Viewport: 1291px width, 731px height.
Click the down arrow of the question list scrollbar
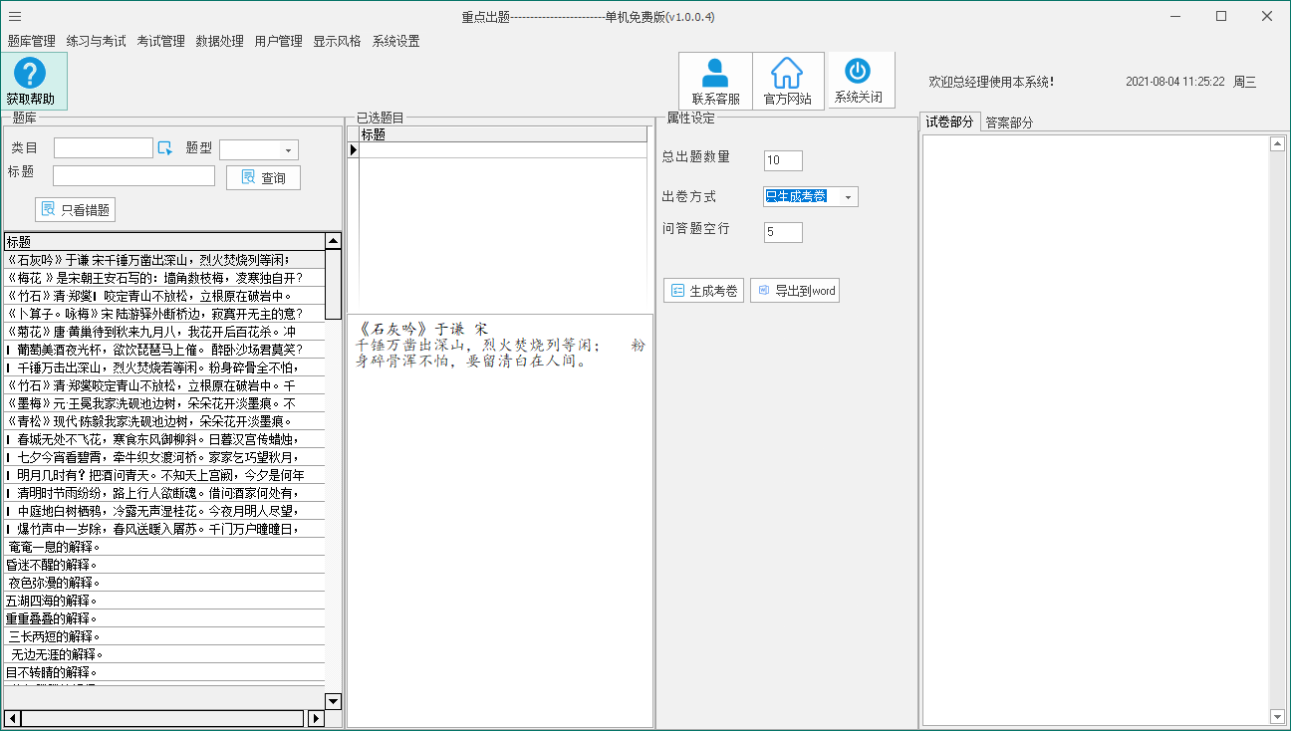333,701
